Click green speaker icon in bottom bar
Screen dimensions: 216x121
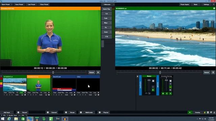190,112
